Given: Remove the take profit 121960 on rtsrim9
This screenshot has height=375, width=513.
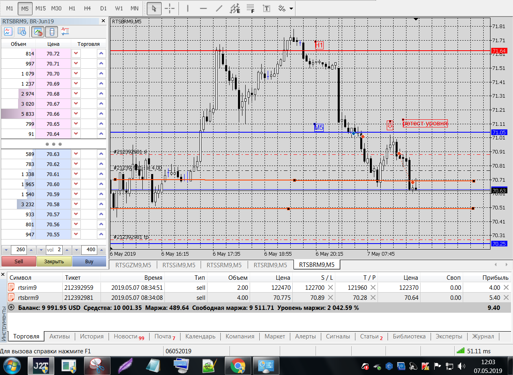Looking at the screenshot, I should [373, 287].
